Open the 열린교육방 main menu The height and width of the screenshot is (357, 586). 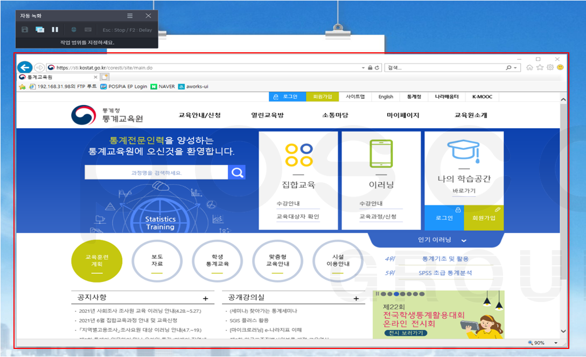tap(267, 115)
